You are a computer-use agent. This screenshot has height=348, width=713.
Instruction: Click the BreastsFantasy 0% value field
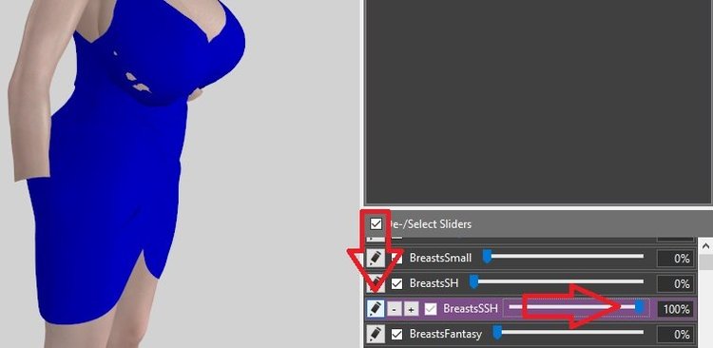pos(675,335)
